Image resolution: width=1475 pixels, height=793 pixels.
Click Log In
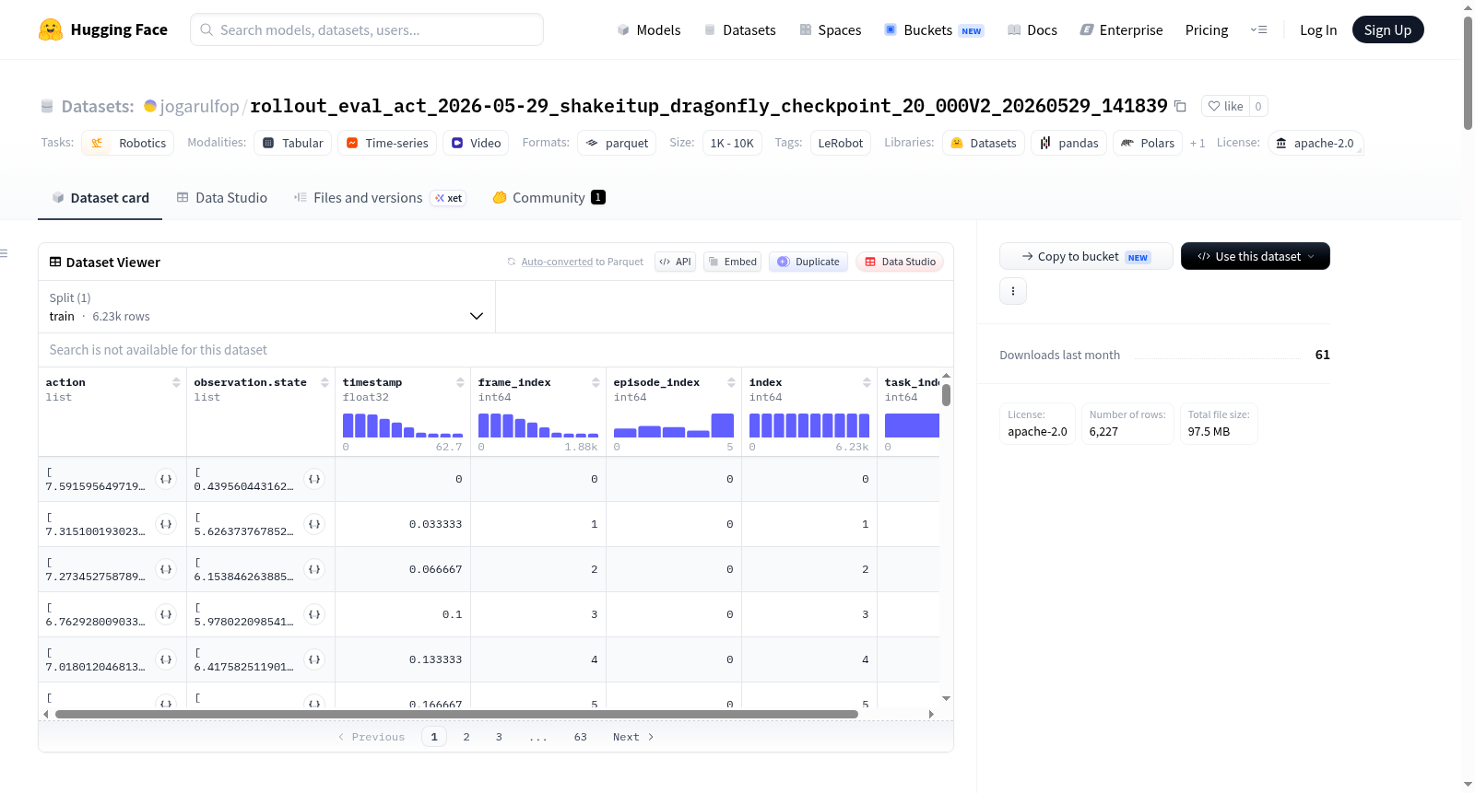1318,29
